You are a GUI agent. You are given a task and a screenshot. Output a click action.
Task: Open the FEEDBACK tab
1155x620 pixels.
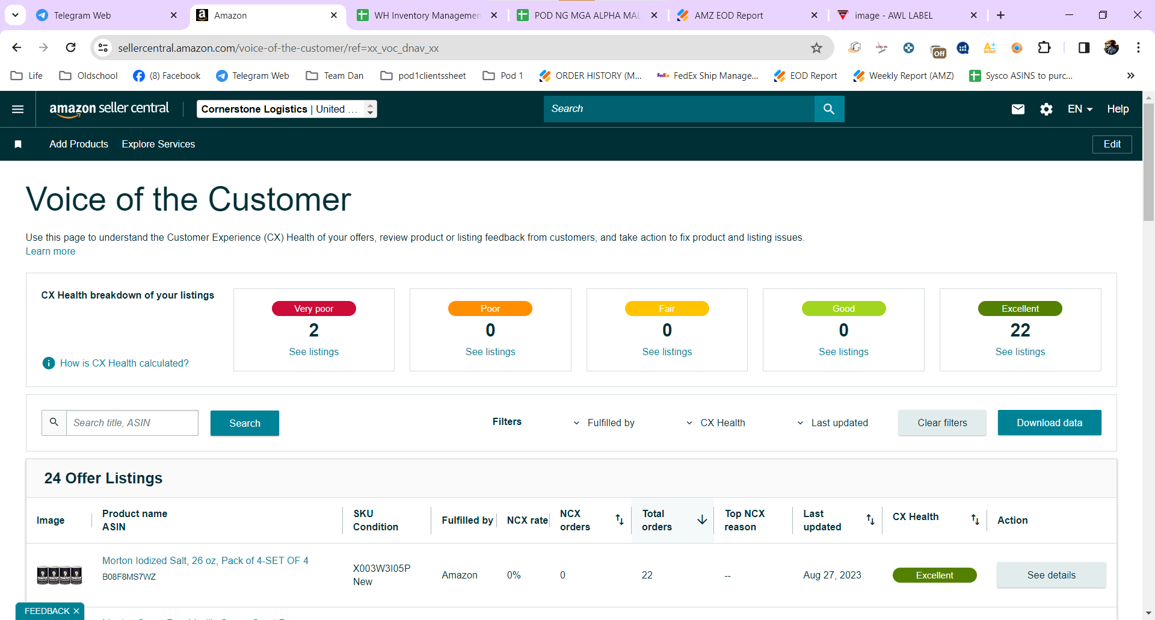[47, 611]
